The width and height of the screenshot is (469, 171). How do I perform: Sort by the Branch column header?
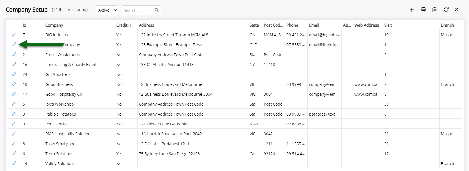coord(447,25)
